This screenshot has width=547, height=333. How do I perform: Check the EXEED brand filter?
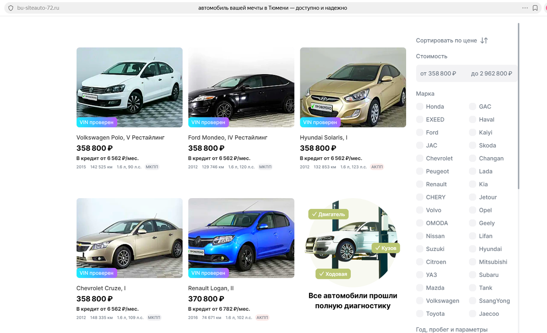coord(419,119)
